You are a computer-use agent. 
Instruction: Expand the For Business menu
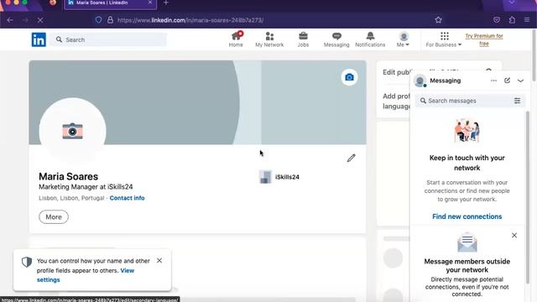tap(444, 39)
